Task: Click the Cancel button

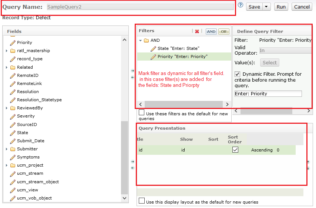Action: click(x=302, y=7)
